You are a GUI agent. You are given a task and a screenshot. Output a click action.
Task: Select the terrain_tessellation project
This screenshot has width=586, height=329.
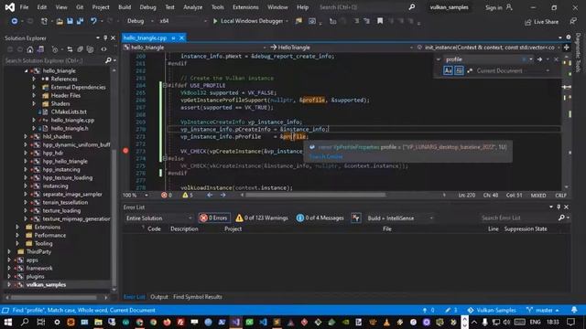[65, 202]
